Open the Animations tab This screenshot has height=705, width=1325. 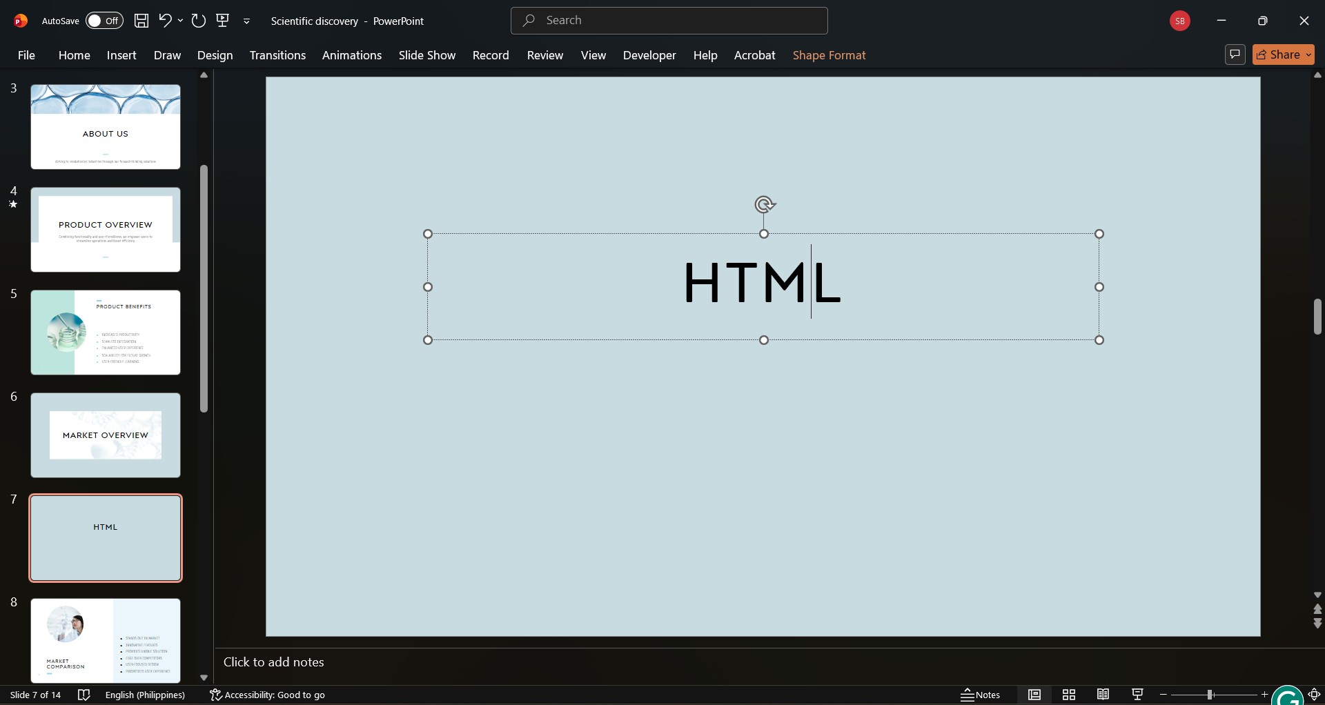[351, 55]
